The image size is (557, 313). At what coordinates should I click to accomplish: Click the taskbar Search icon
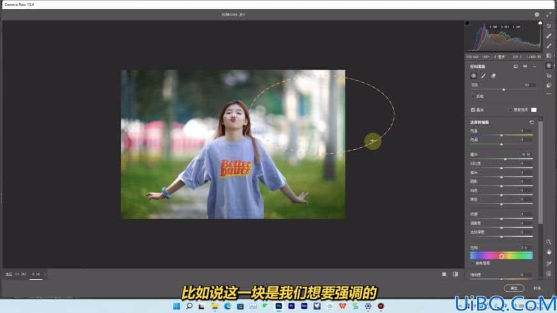point(189,306)
